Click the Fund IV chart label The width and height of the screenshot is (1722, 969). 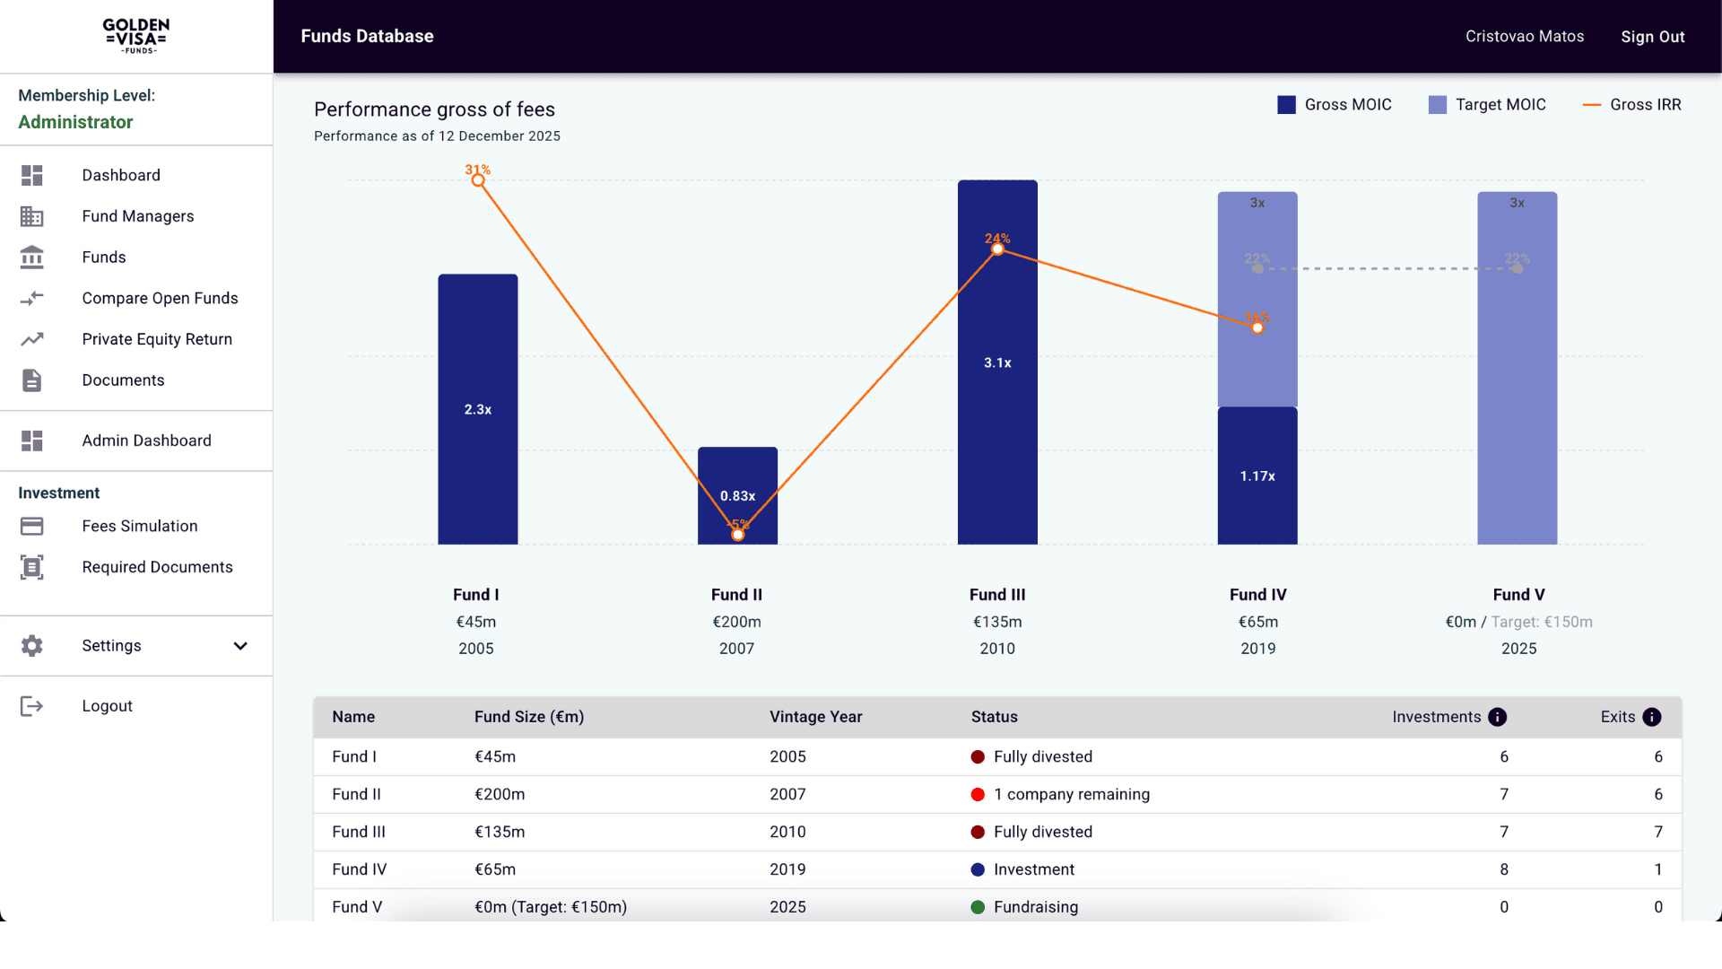tap(1257, 595)
